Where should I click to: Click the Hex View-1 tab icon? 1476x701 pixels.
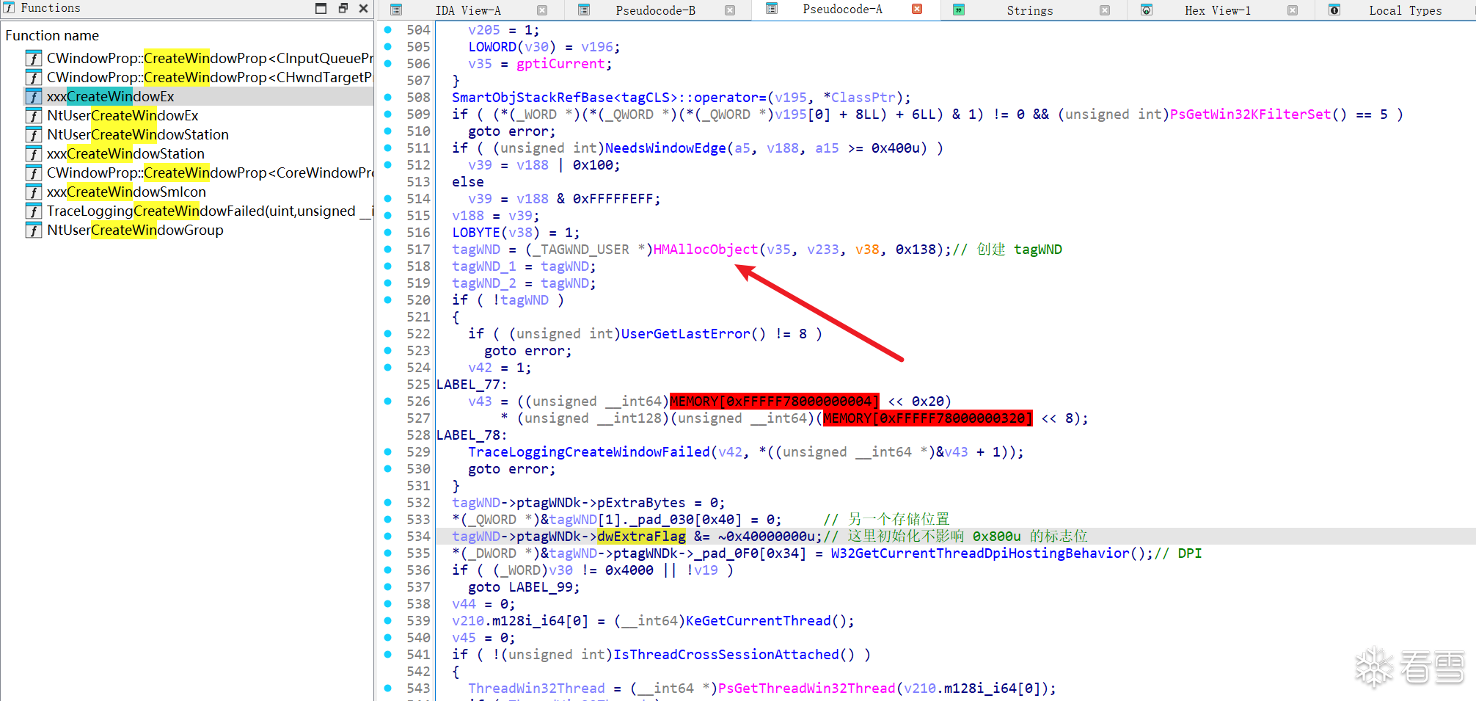1146,10
